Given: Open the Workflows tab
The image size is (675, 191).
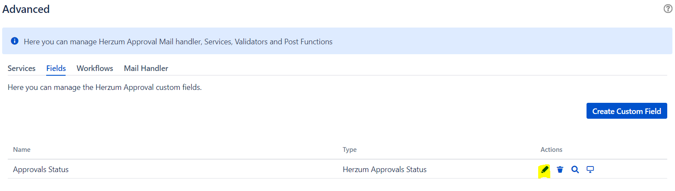Looking at the screenshot, I should click(x=95, y=68).
